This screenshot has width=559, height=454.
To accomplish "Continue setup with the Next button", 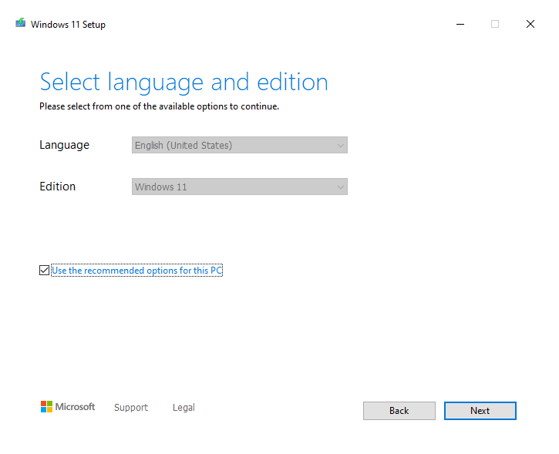I will (480, 411).
